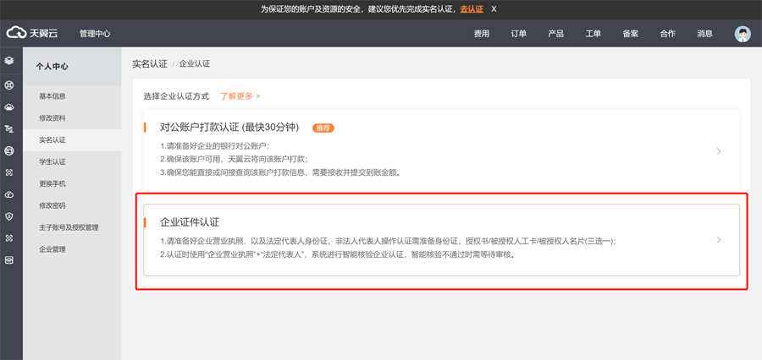Select 学生认证 in the sidebar
762x360 pixels.
click(x=72, y=161)
